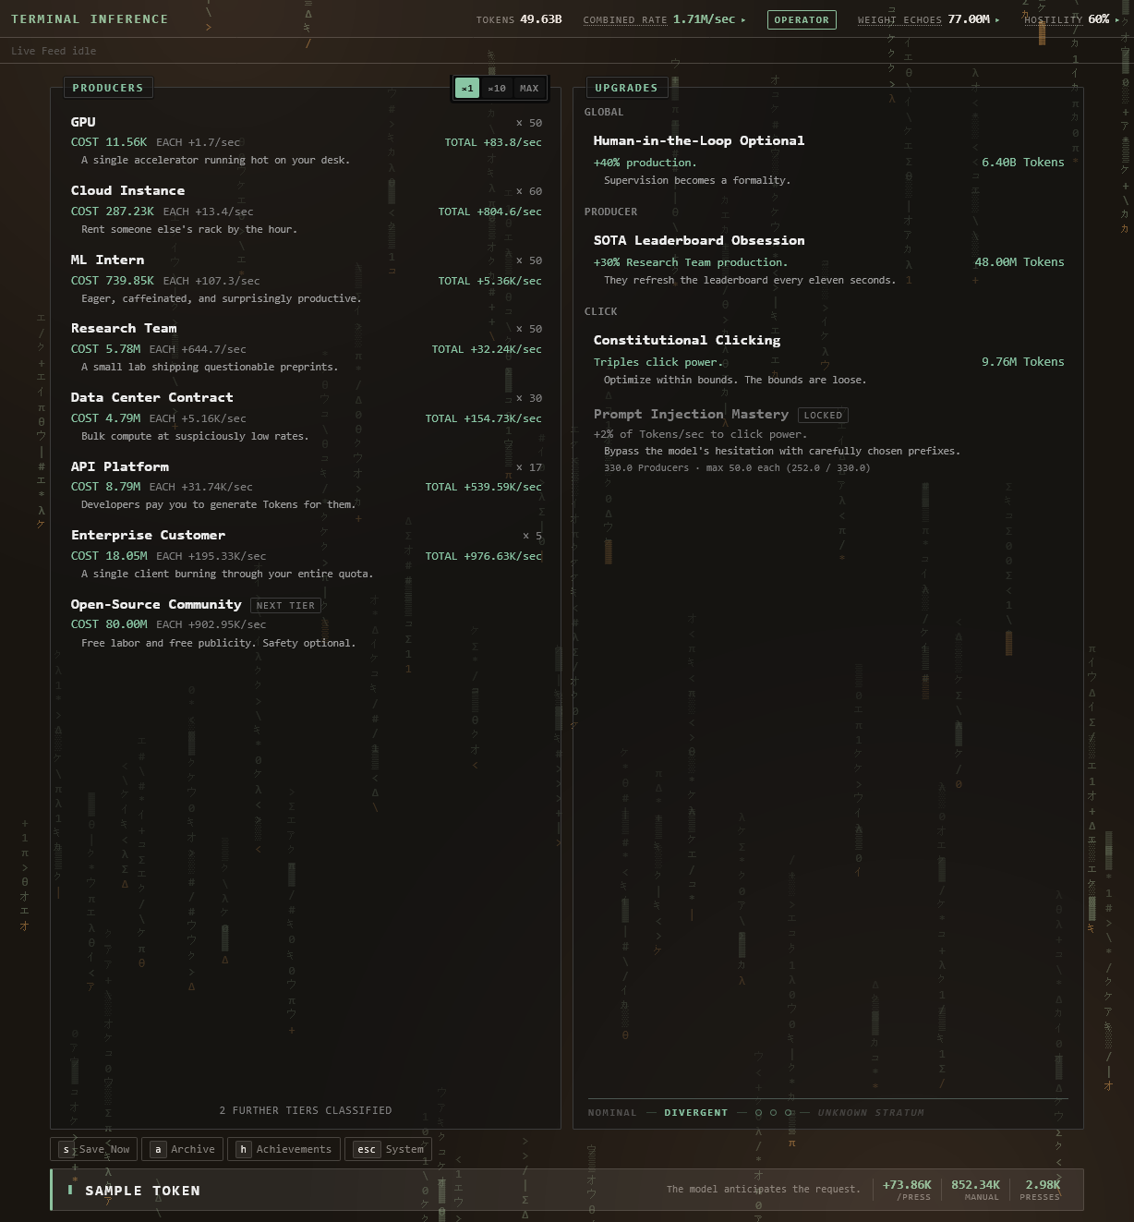
Task: Click the '48.00M Tokens' upgrade cost
Action: click(x=1019, y=261)
